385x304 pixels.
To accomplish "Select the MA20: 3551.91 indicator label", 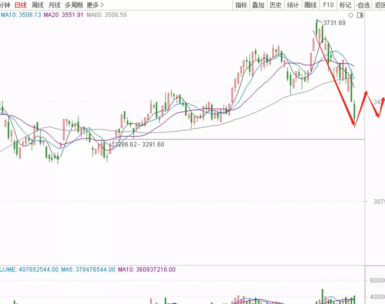I will click(63, 15).
